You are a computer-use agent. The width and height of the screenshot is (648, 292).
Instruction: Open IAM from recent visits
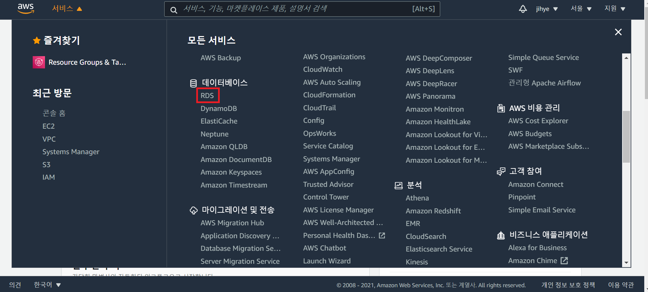pyautogui.click(x=49, y=177)
